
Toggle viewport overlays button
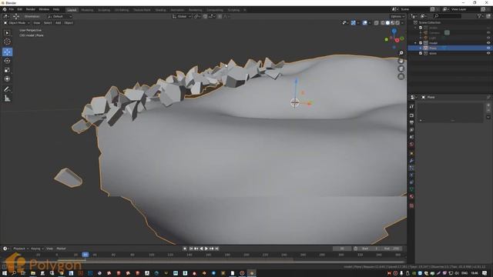364,23
